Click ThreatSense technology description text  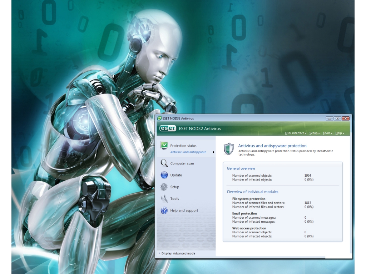click(286, 153)
